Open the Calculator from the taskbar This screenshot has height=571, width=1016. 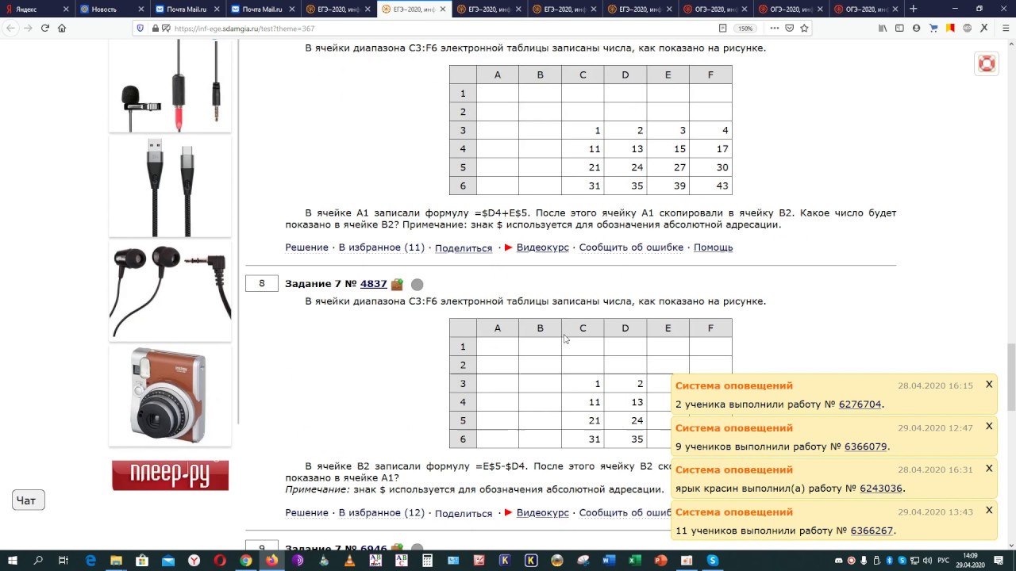pos(427,561)
